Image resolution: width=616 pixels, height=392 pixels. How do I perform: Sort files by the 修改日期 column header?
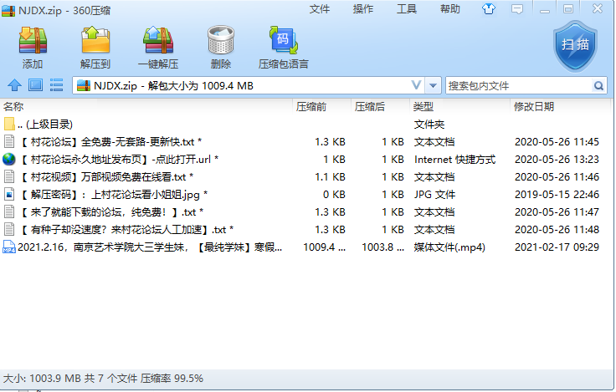point(533,107)
